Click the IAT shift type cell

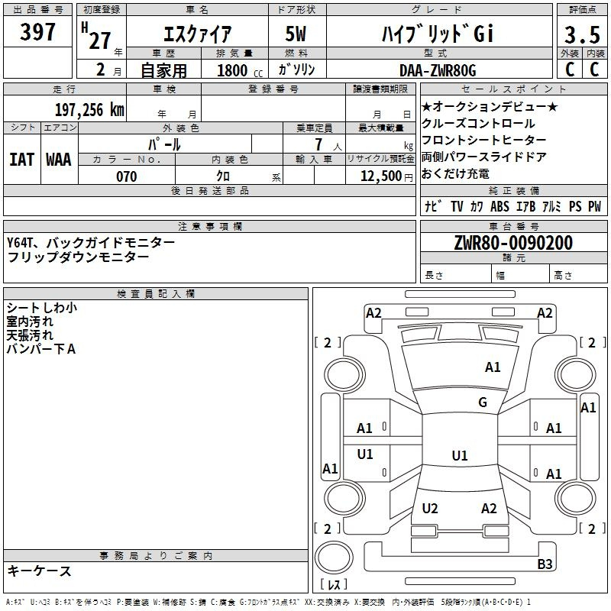point(21,160)
